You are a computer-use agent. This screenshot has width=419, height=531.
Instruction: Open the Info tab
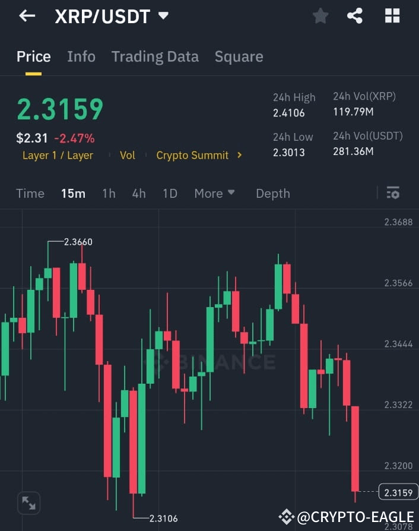pos(81,56)
